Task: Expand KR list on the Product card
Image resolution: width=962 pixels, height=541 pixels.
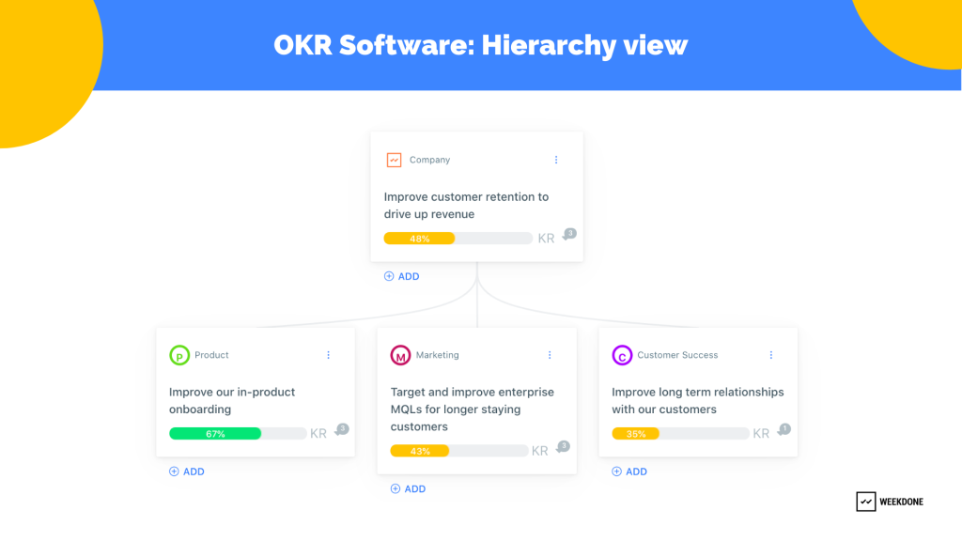Action: pos(317,433)
